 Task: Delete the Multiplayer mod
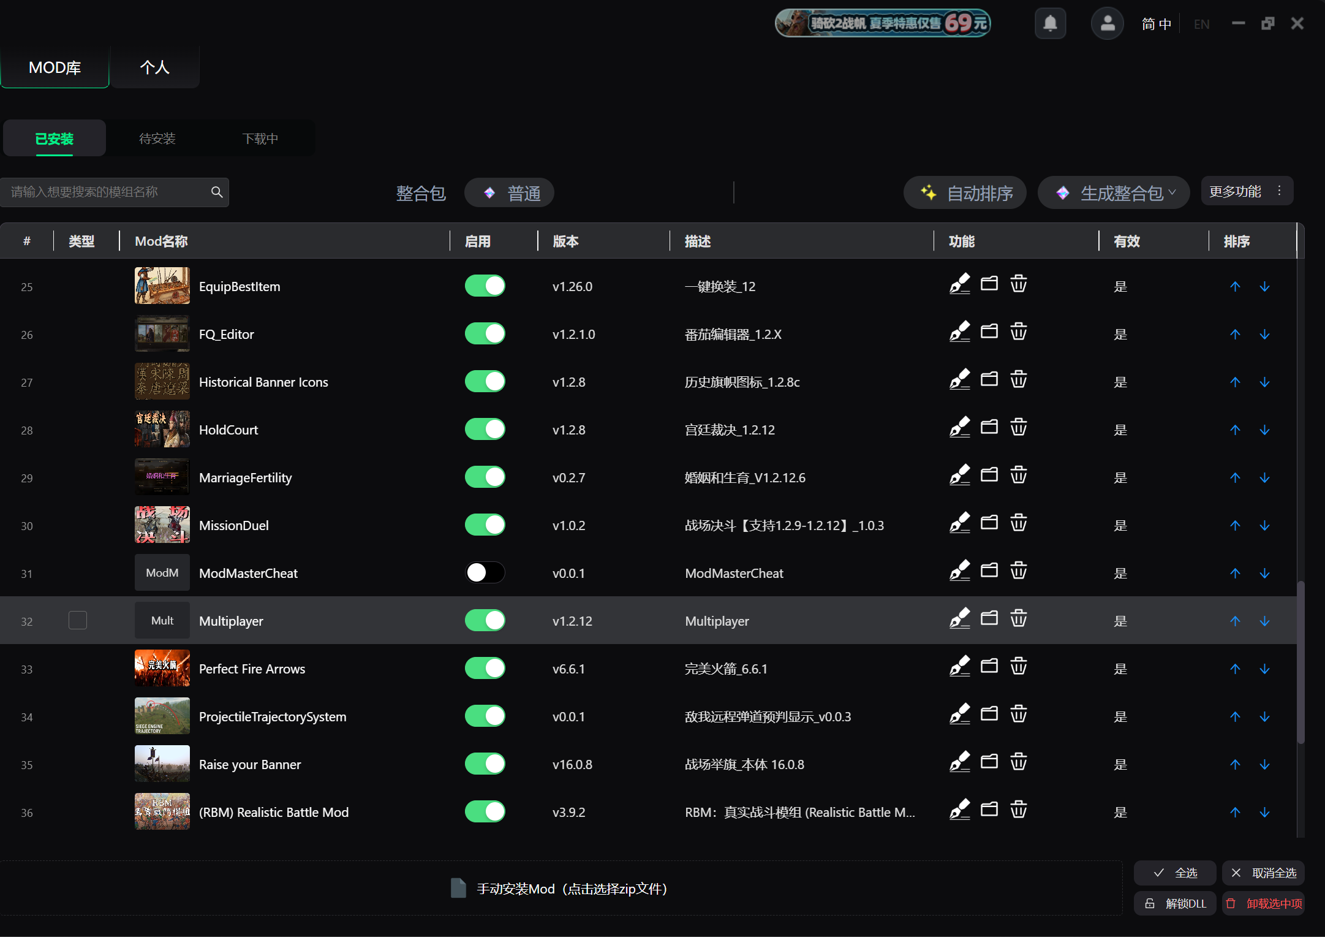coord(1019,618)
